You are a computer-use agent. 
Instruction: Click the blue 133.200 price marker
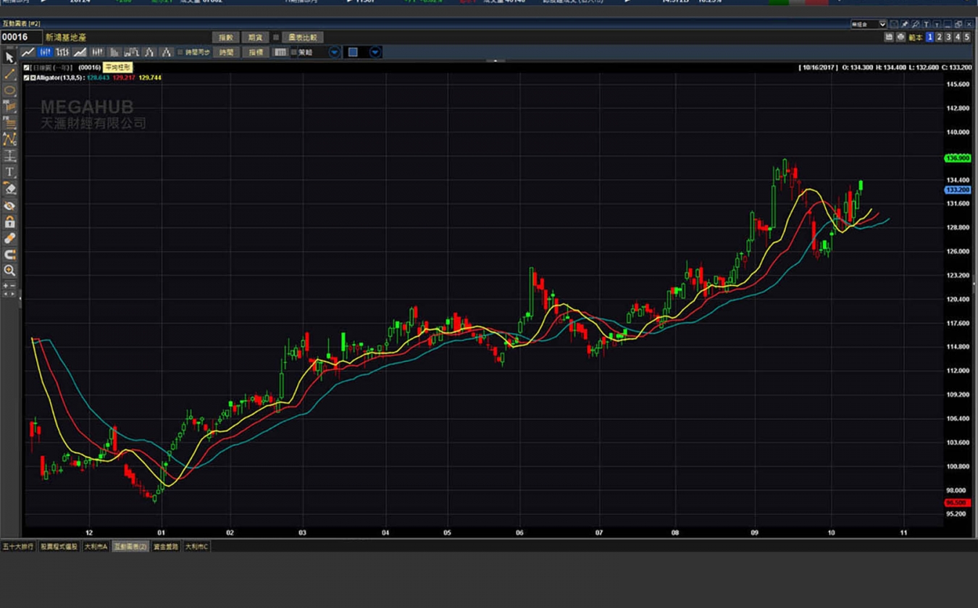point(958,190)
